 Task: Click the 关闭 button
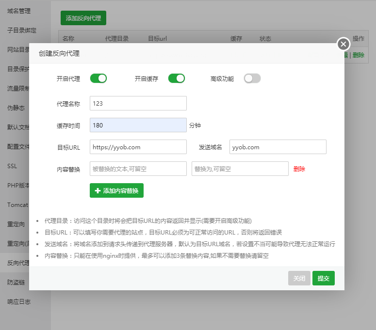point(299,278)
